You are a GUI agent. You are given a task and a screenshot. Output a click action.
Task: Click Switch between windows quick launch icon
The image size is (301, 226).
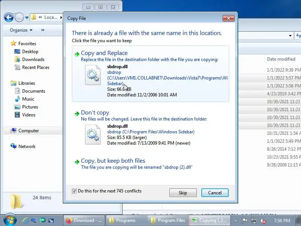[x=51, y=220]
